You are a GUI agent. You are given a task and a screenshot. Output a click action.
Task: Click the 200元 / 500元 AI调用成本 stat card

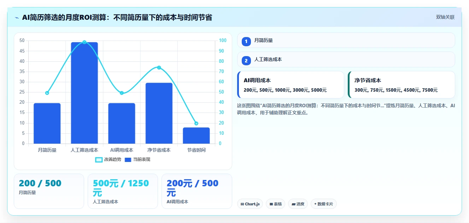point(197,191)
